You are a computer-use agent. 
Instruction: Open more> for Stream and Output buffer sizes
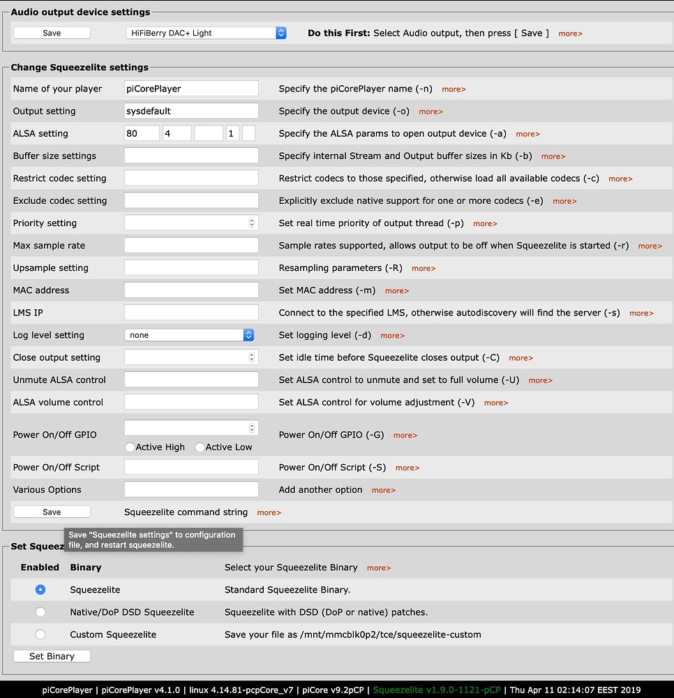pos(553,156)
